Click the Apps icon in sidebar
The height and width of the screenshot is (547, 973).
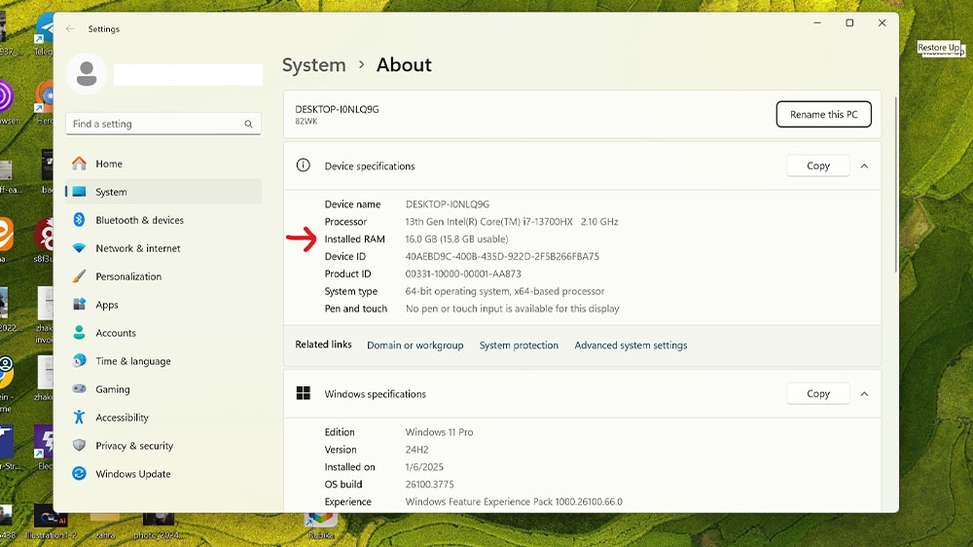[x=79, y=305]
